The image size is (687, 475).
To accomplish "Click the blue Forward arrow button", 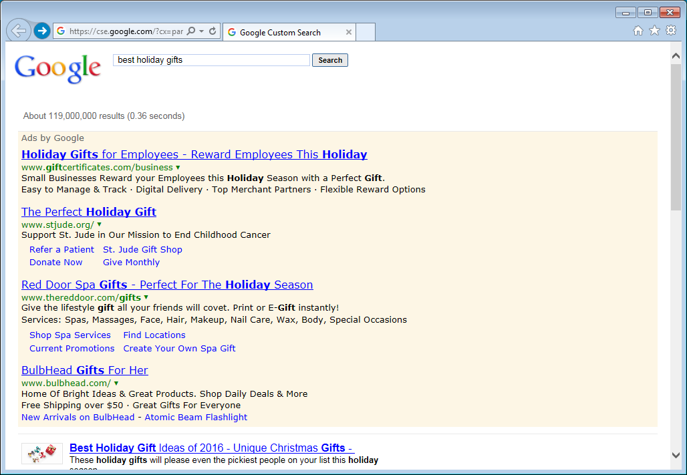I will 42,31.
